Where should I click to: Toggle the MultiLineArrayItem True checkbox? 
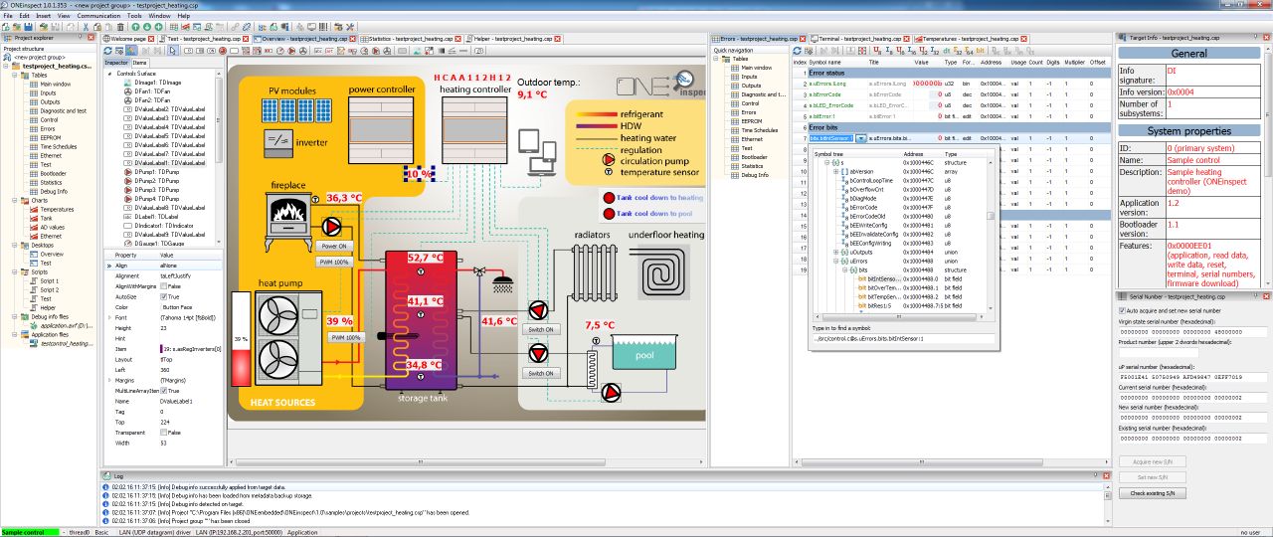pyautogui.click(x=164, y=391)
